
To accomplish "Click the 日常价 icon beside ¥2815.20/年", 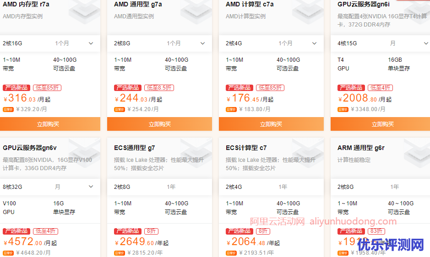I will tap(120, 253).
